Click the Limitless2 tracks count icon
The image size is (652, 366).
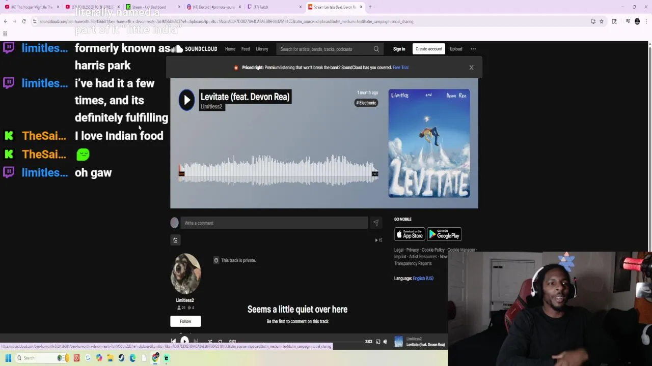189,308
